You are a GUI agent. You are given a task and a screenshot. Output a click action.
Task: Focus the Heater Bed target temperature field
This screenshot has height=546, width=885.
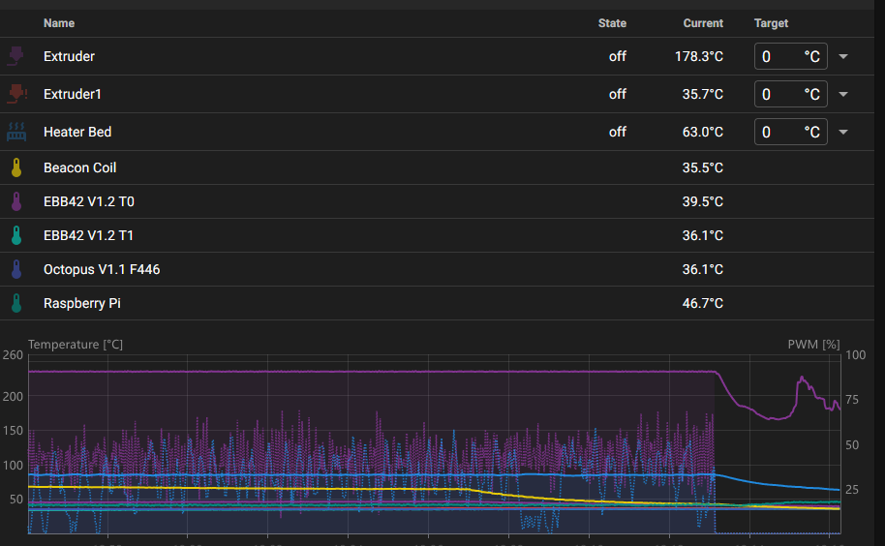791,132
